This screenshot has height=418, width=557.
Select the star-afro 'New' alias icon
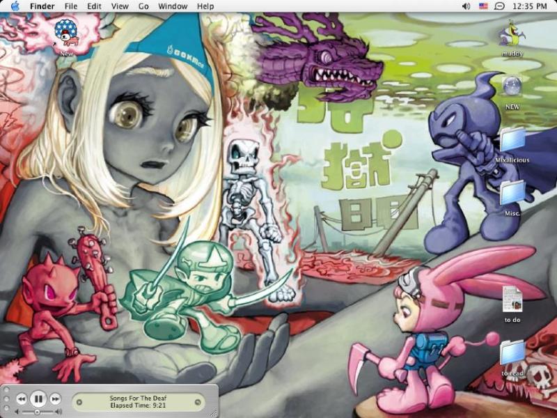pos(66,33)
